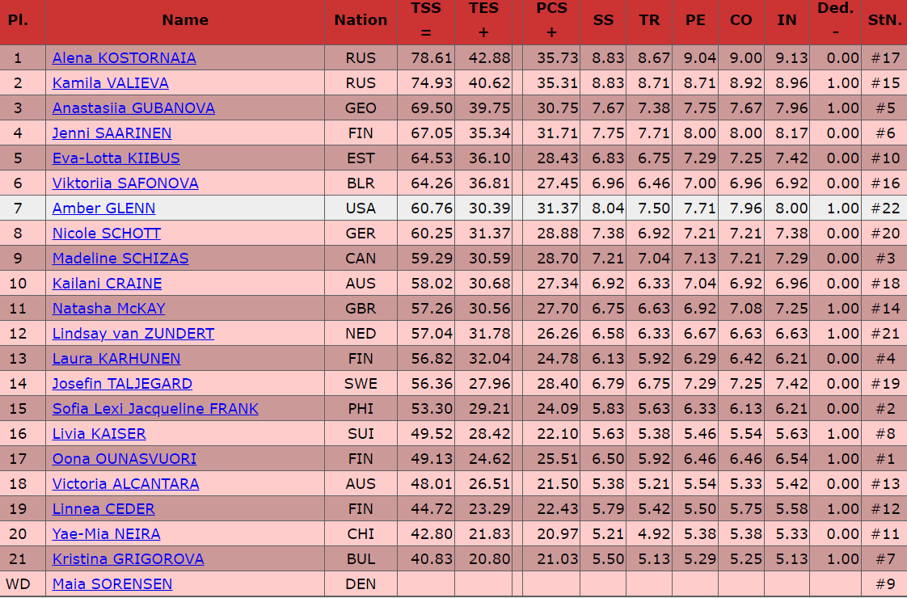Select Kailani CRAINE link

click(107, 284)
